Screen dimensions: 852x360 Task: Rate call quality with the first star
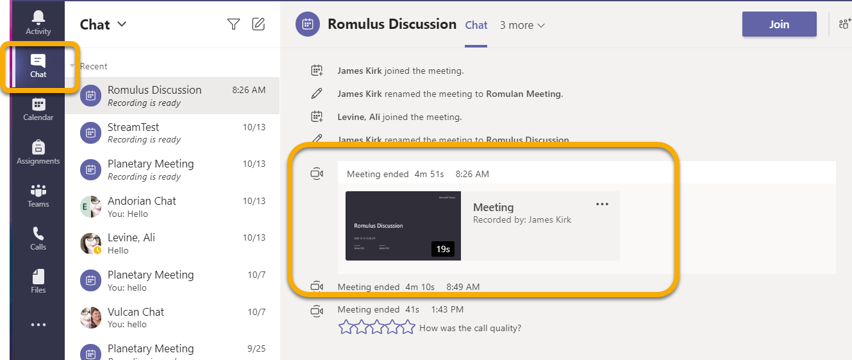pyautogui.click(x=346, y=327)
